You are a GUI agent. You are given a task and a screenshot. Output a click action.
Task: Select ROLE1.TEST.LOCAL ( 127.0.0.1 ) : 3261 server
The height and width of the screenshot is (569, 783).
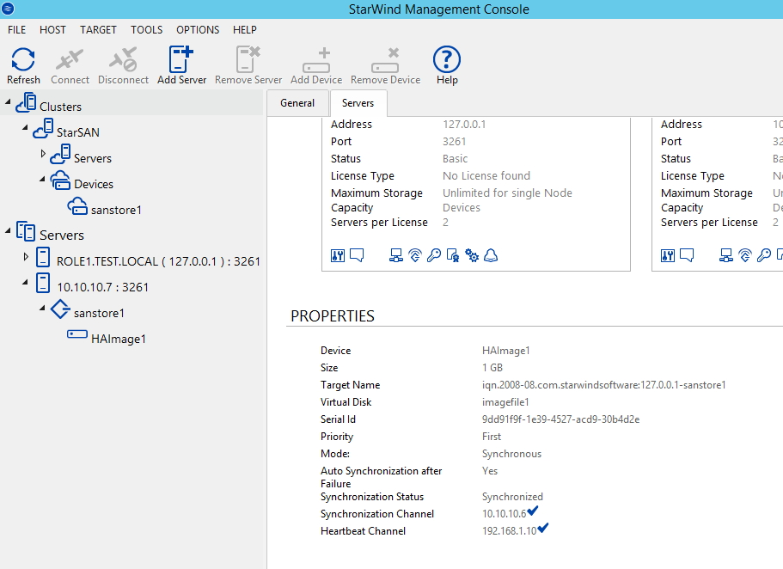(158, 261)
